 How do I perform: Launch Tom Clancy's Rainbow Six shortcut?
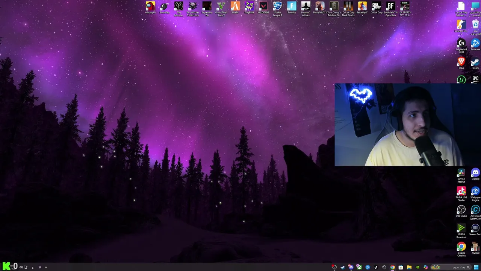point(334,9)
